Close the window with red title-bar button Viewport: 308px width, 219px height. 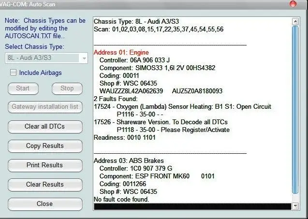pyautogui.click(x=293, y=4)
